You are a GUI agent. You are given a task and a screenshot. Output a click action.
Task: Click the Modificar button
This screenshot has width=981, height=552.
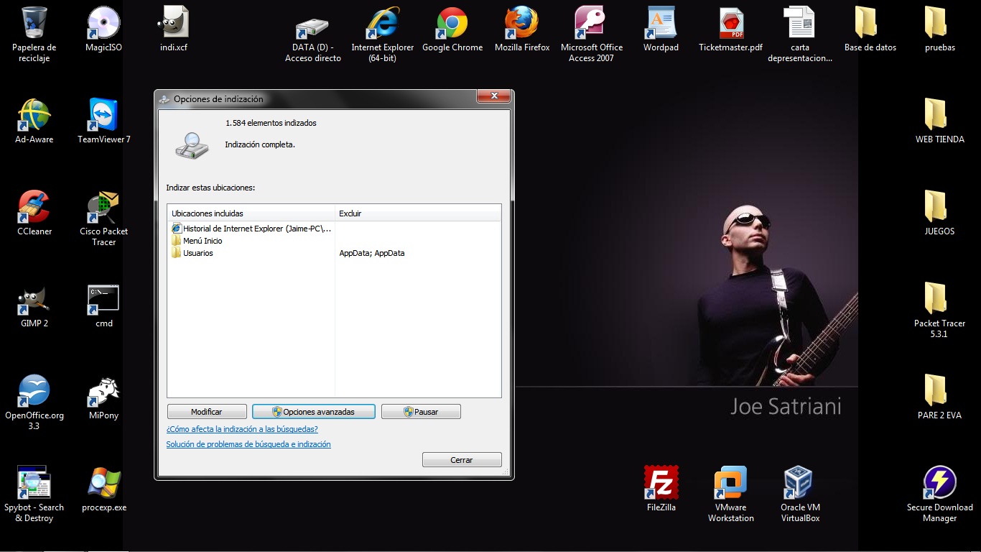tap(207, 412)
